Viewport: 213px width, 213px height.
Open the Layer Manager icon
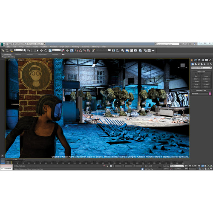click(123, 50)
